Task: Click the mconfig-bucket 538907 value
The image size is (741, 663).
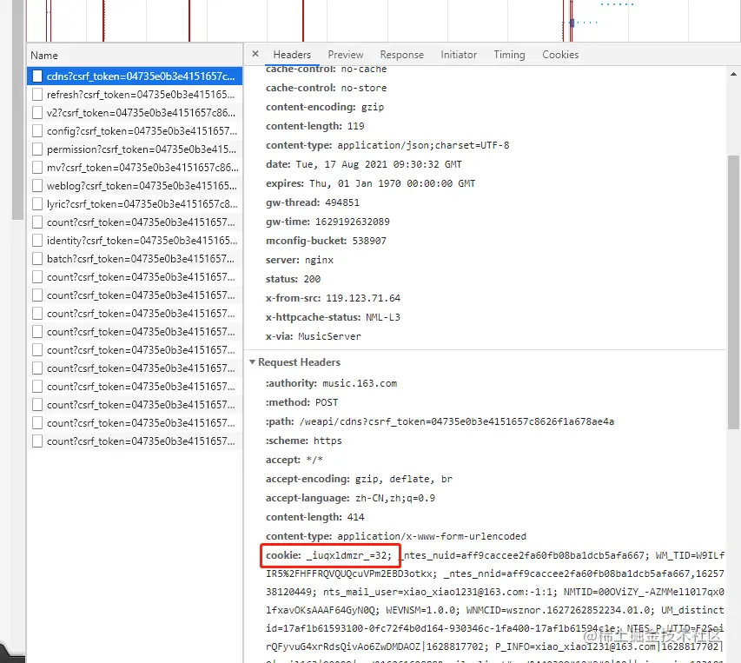Action: coord(369,241)
